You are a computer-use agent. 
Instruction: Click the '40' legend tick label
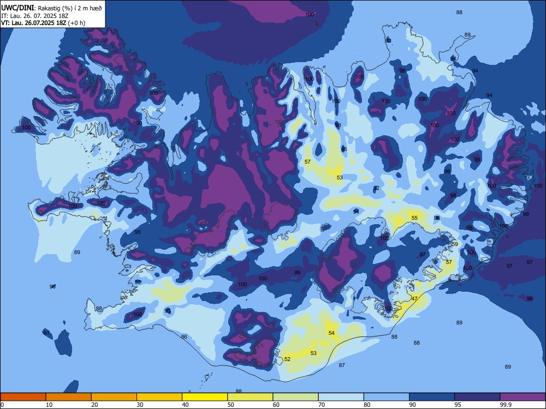[x=185, y=405]
